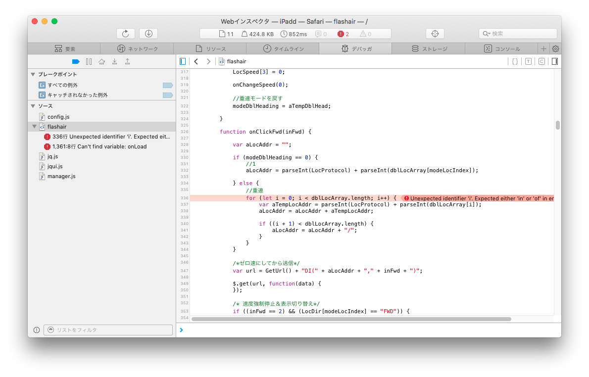Image resolution: width=589 pixels, height=377 pixels.
Task: Click the issues filter icon beside filter
Action: coord(37,330)
